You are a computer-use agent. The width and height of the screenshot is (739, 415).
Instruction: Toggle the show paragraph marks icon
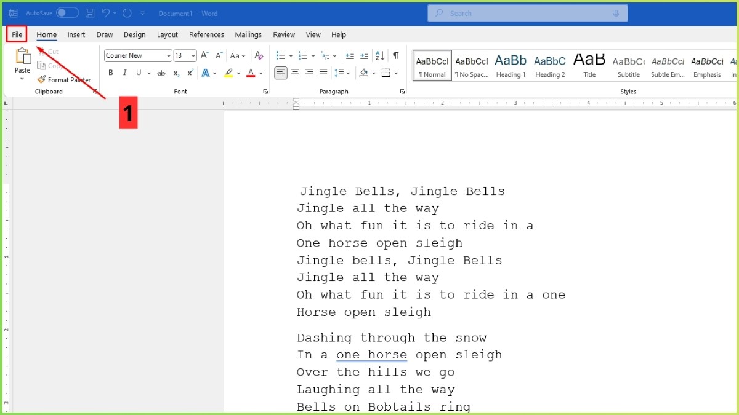tap(396, 55)
